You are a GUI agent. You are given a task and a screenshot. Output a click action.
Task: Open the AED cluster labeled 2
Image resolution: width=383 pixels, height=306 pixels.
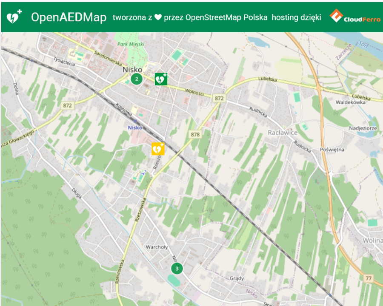click(x=136, y=79)
